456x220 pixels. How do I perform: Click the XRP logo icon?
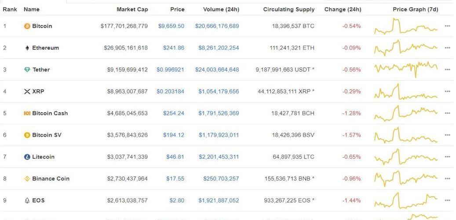pos(27,92)
